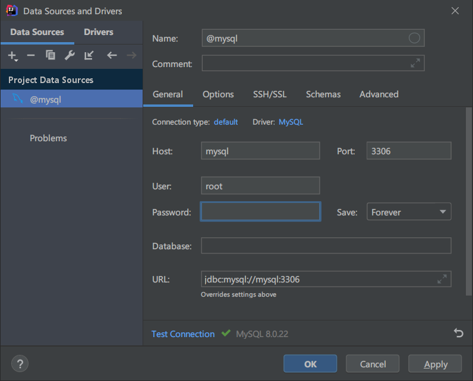Click the URL field with jdbc:mysql://mysql:3306
Screen dimensions: 473x381
pyautogui.click(x=326, y=279)
